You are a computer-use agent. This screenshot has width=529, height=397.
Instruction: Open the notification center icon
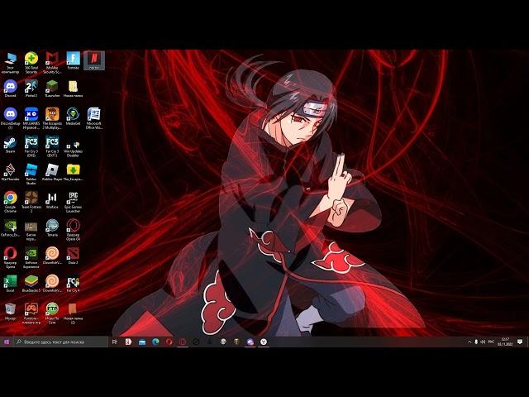(x=520, y=342)
